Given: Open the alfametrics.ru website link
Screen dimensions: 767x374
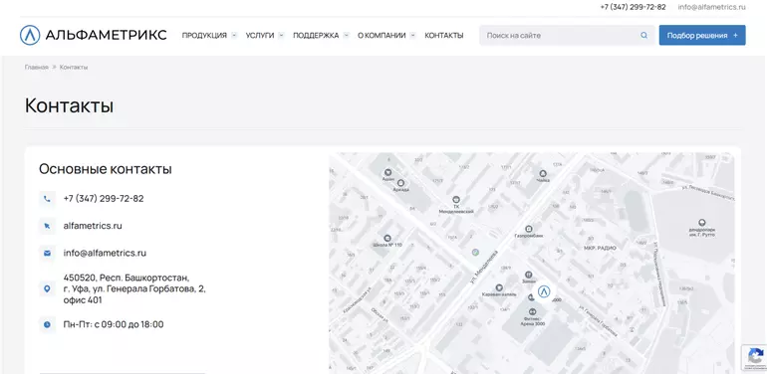Looking at the screenshot, I should (93, 226).
